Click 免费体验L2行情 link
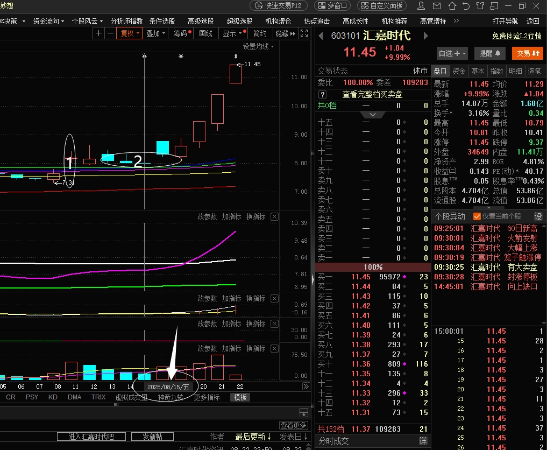Viewport: 547px width, 450px height. click(x=517, y=36)
